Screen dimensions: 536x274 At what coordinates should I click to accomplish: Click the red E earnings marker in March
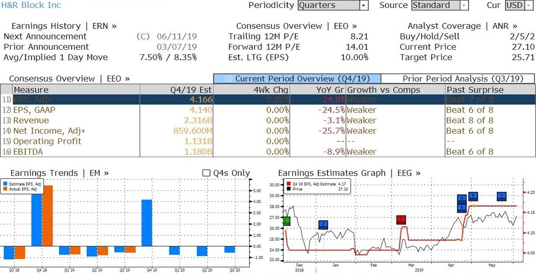[x=401, y=220]
